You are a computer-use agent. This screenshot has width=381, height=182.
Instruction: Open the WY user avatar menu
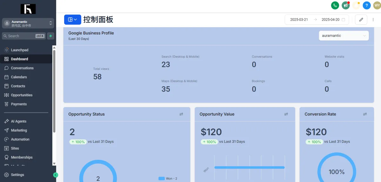pos(377,5)
